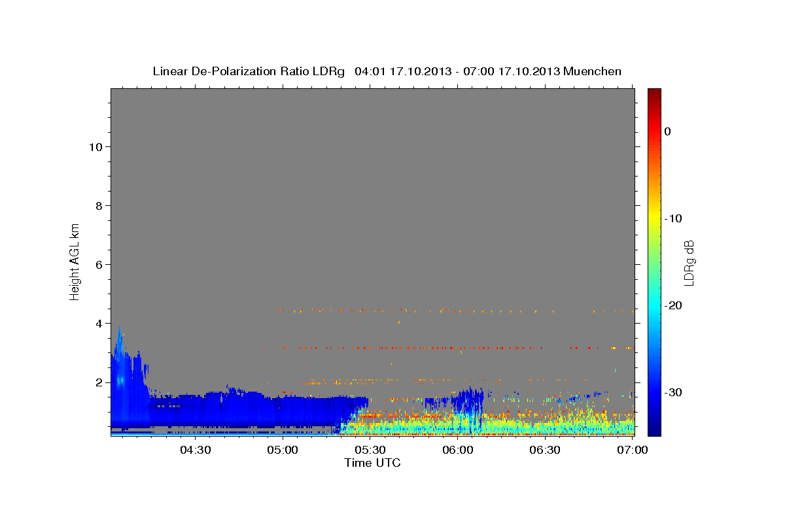Click the height tick label 6

click(x=97, y=265)
